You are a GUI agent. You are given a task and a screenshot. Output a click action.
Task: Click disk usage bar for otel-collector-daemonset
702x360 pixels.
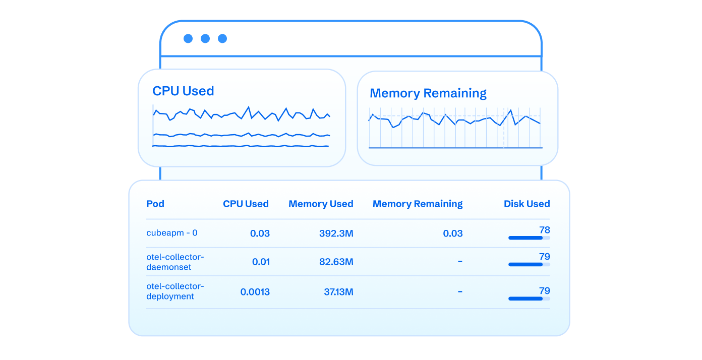coord(529,264)
